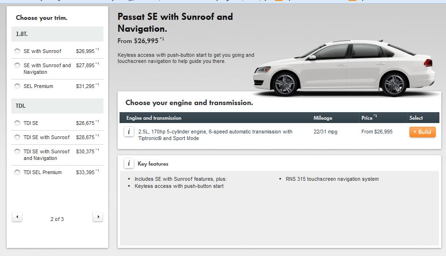
Task: Click the Engine and transmission column header
Action: pos(154,118)
